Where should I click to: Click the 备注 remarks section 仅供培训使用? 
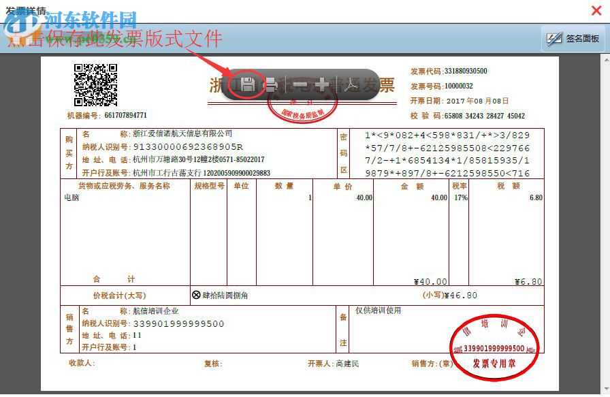379,311
